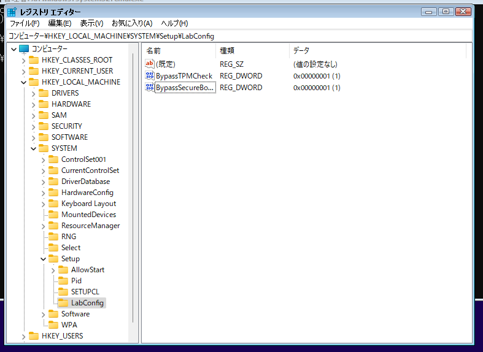Open the ファイル(F) menu

click(x=25, y=23)
